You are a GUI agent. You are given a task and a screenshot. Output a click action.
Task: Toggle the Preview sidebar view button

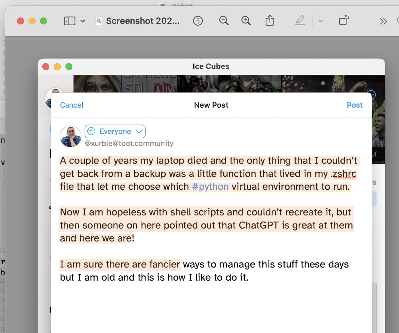[x=70, y=21]
